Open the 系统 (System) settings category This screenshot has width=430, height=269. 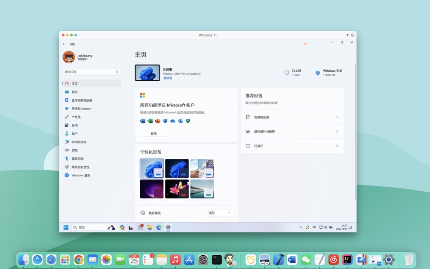point(92,92)
